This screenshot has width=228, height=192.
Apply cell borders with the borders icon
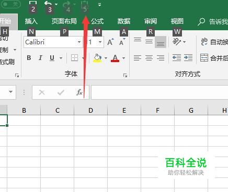(74, 57)
